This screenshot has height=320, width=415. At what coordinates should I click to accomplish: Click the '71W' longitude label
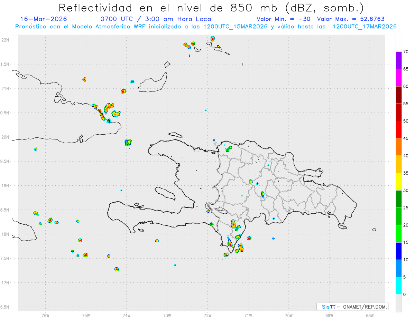[x=248, y=315]
